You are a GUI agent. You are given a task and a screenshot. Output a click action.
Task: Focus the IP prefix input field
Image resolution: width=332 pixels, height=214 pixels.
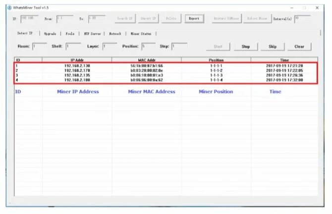click(29, 19)
